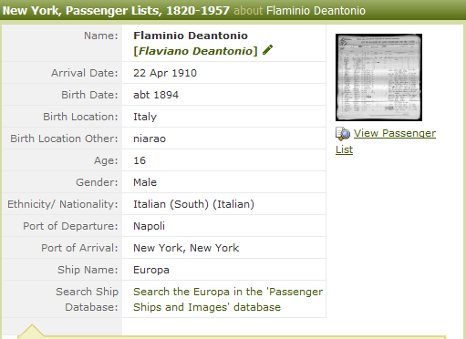The image size is (466, 339).
Task: Open Search the Europa in the Passenger Ships database link
Action: click(228, 299)
